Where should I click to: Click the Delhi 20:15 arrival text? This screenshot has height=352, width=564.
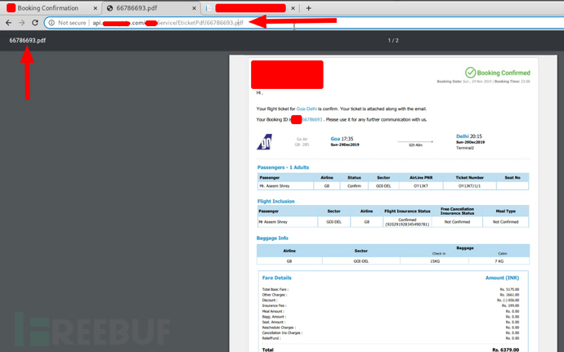[x=469, y=136]
